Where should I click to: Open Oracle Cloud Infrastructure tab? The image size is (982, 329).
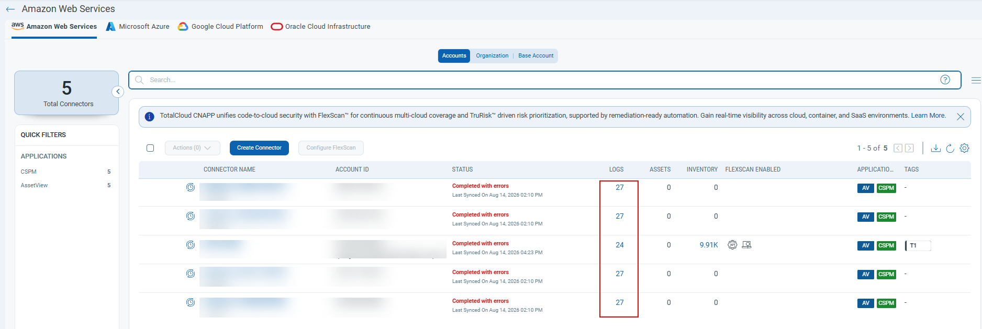[x=320, y=27]
